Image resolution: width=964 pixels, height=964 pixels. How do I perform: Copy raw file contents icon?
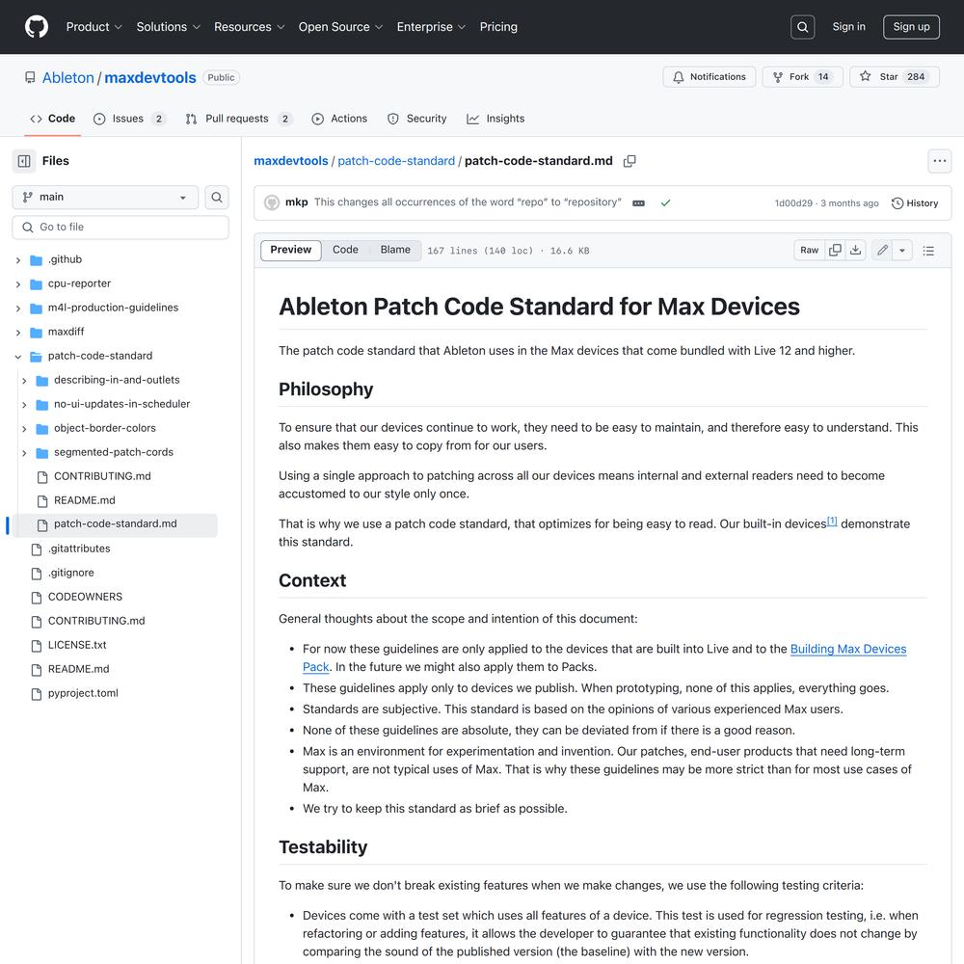click(x=835, y=251)
